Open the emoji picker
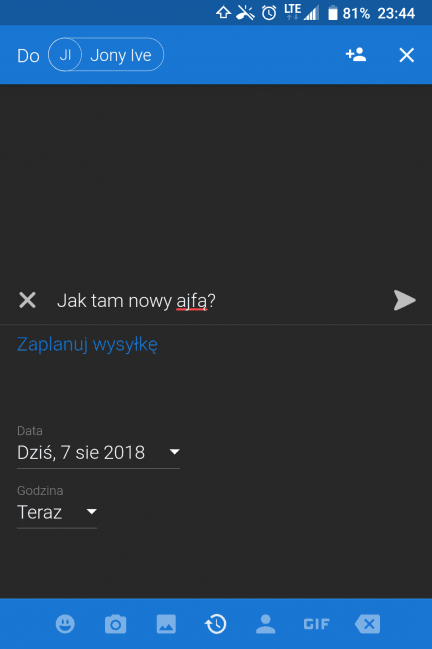Screen dimensions: 432x649 coord(65,624)
